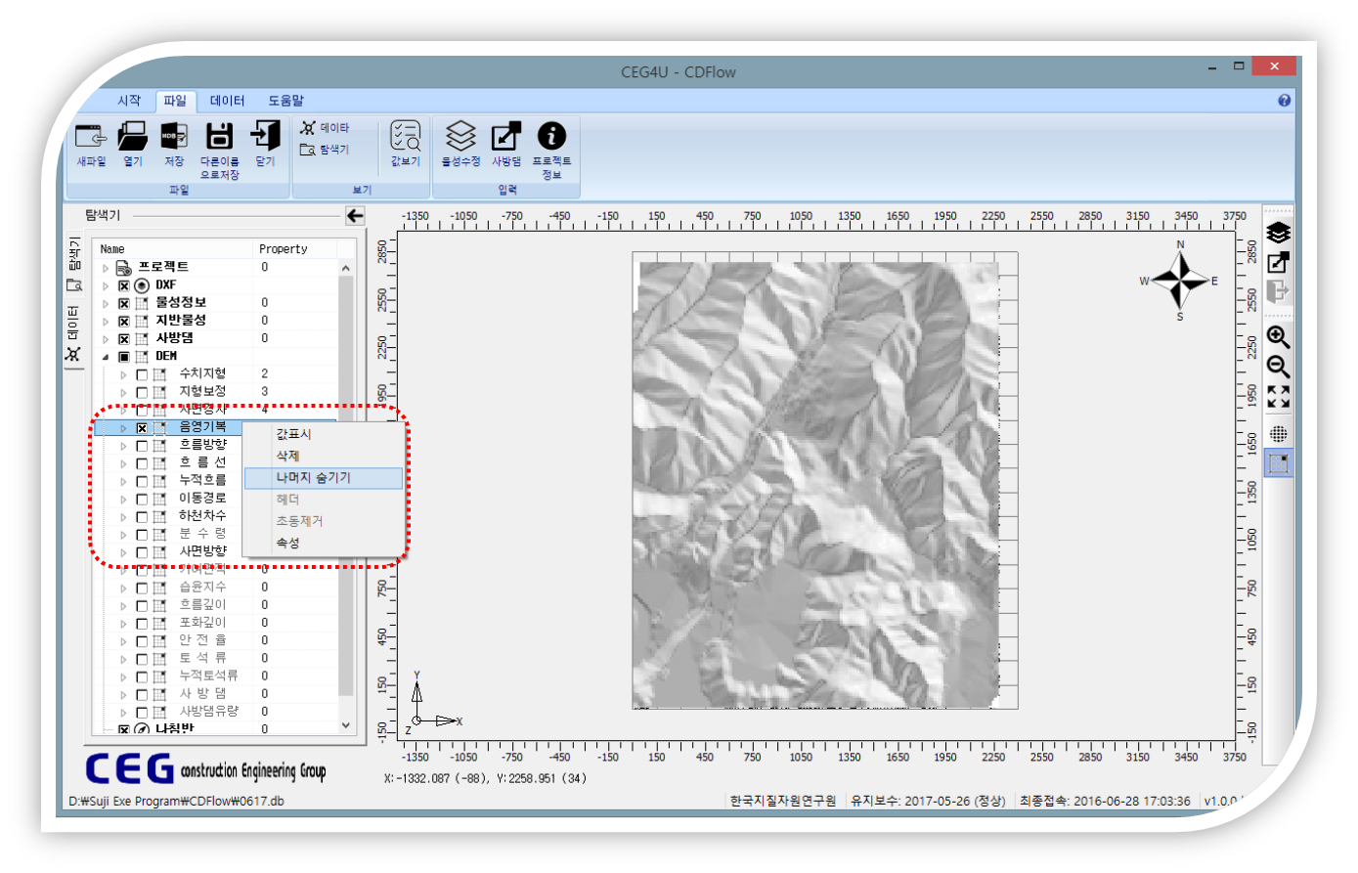
Task: Switch to the 시작 ribbon tab
Action: [x=129, y=101]
